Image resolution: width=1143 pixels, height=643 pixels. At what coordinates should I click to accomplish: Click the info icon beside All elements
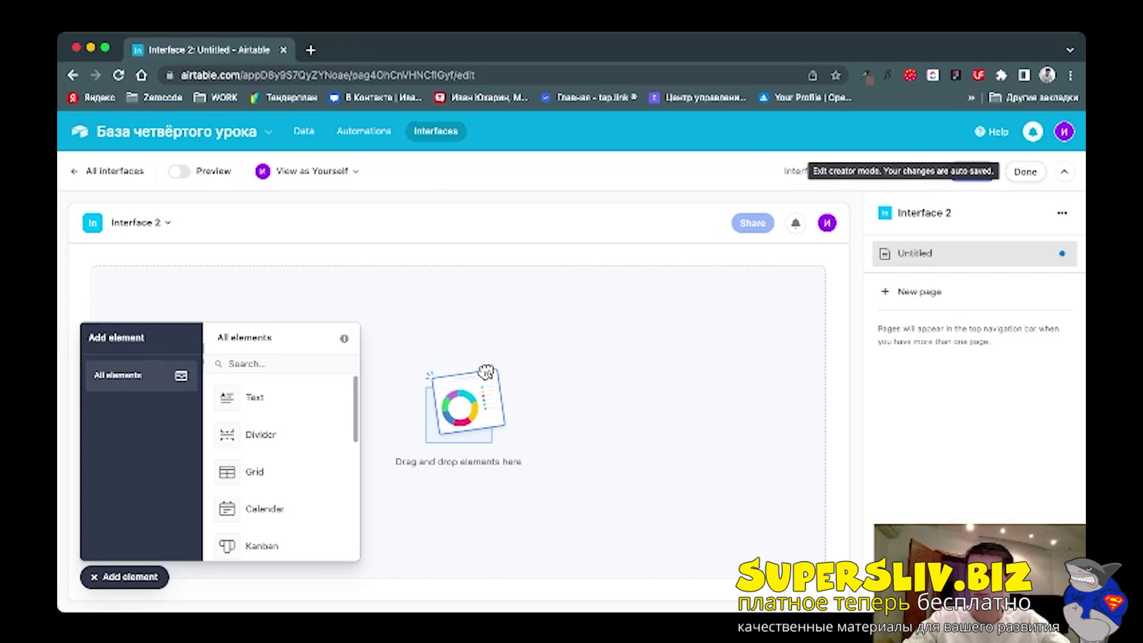[x=344, y=338]
